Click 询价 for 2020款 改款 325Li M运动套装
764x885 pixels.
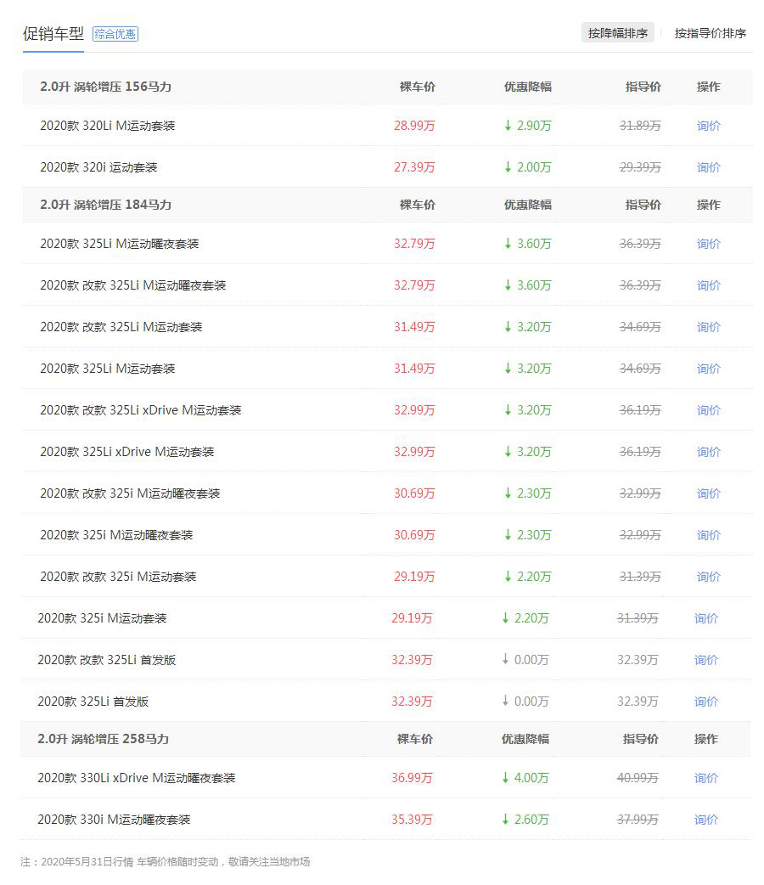tap(708, 327)
